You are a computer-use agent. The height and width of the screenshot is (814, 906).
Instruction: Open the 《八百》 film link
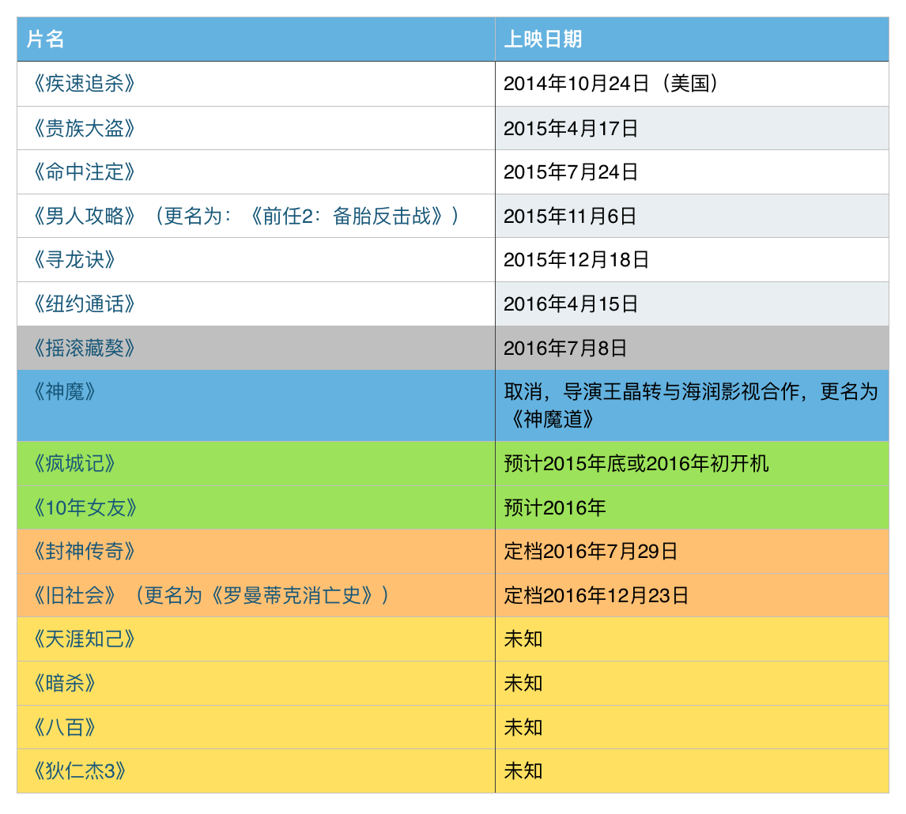(65, 728)
